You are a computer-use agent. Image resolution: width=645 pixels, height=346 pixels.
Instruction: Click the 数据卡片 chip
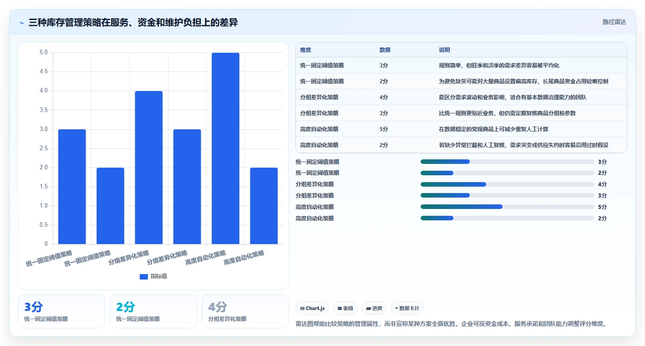407,308
